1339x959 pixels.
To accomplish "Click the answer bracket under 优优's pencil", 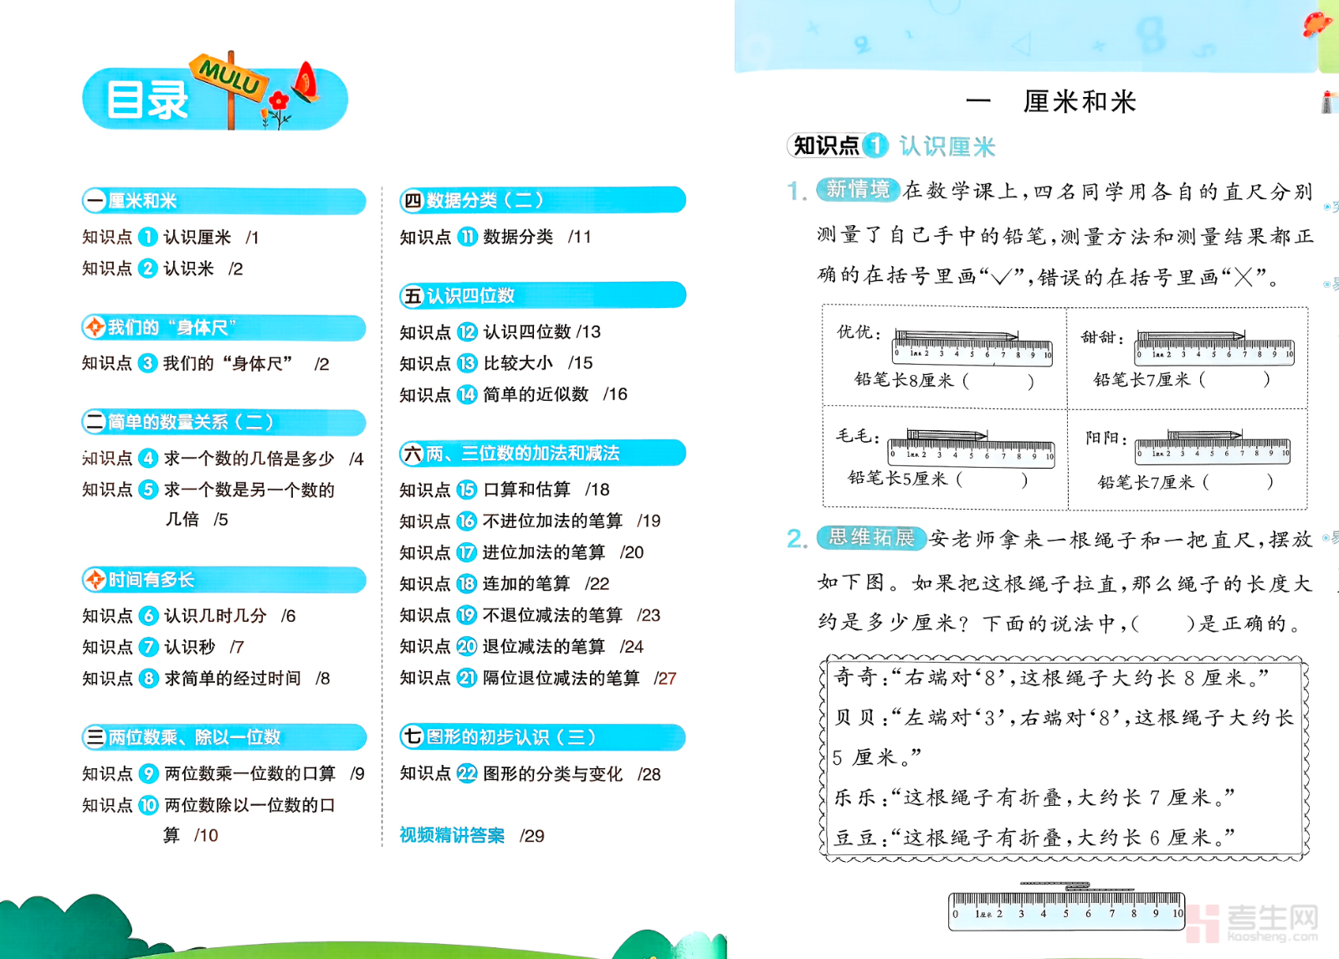I will coord(998,381).
